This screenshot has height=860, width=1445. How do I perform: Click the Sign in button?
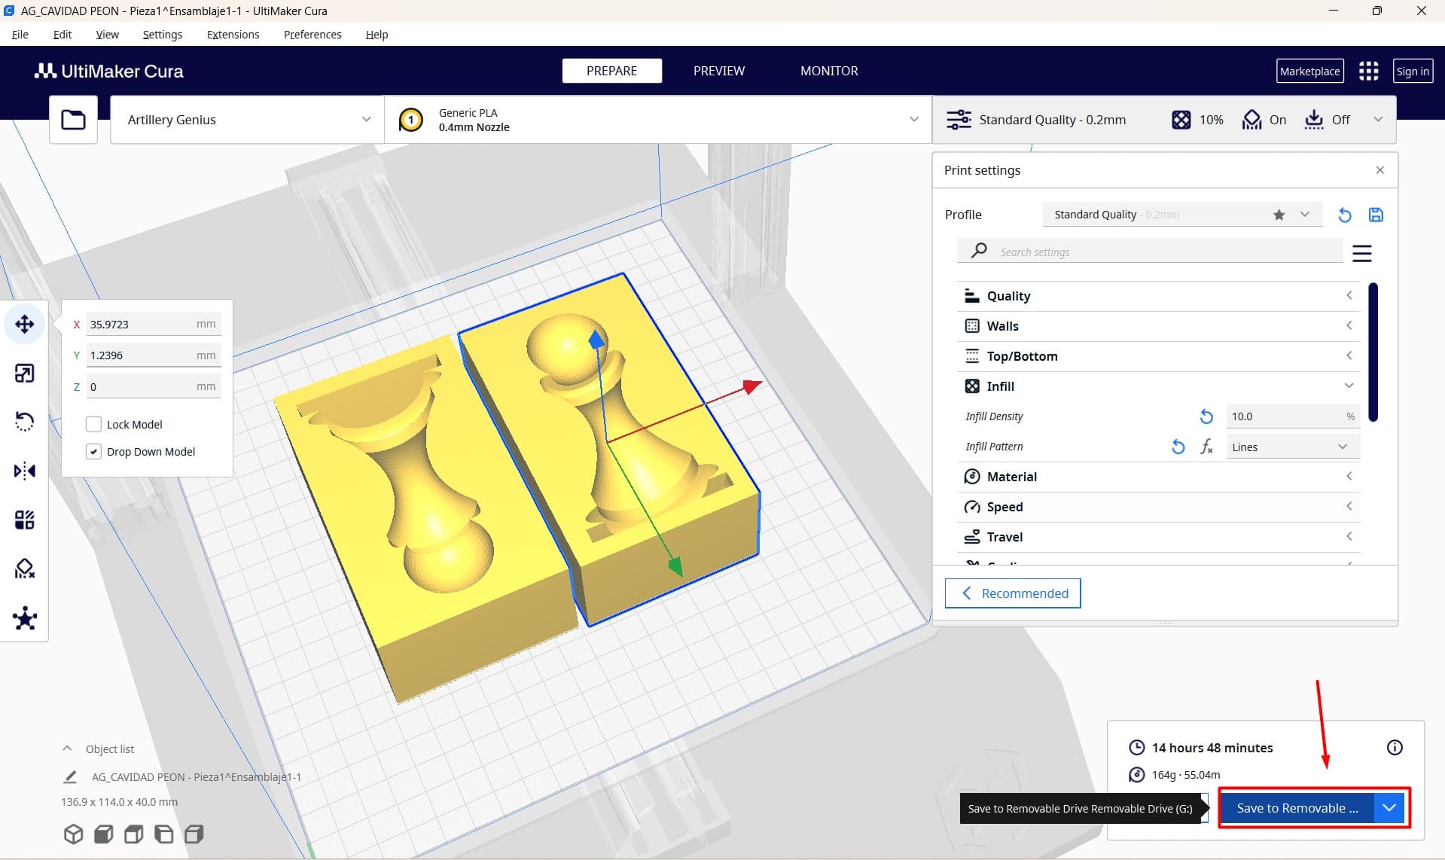click(1412, 71)
